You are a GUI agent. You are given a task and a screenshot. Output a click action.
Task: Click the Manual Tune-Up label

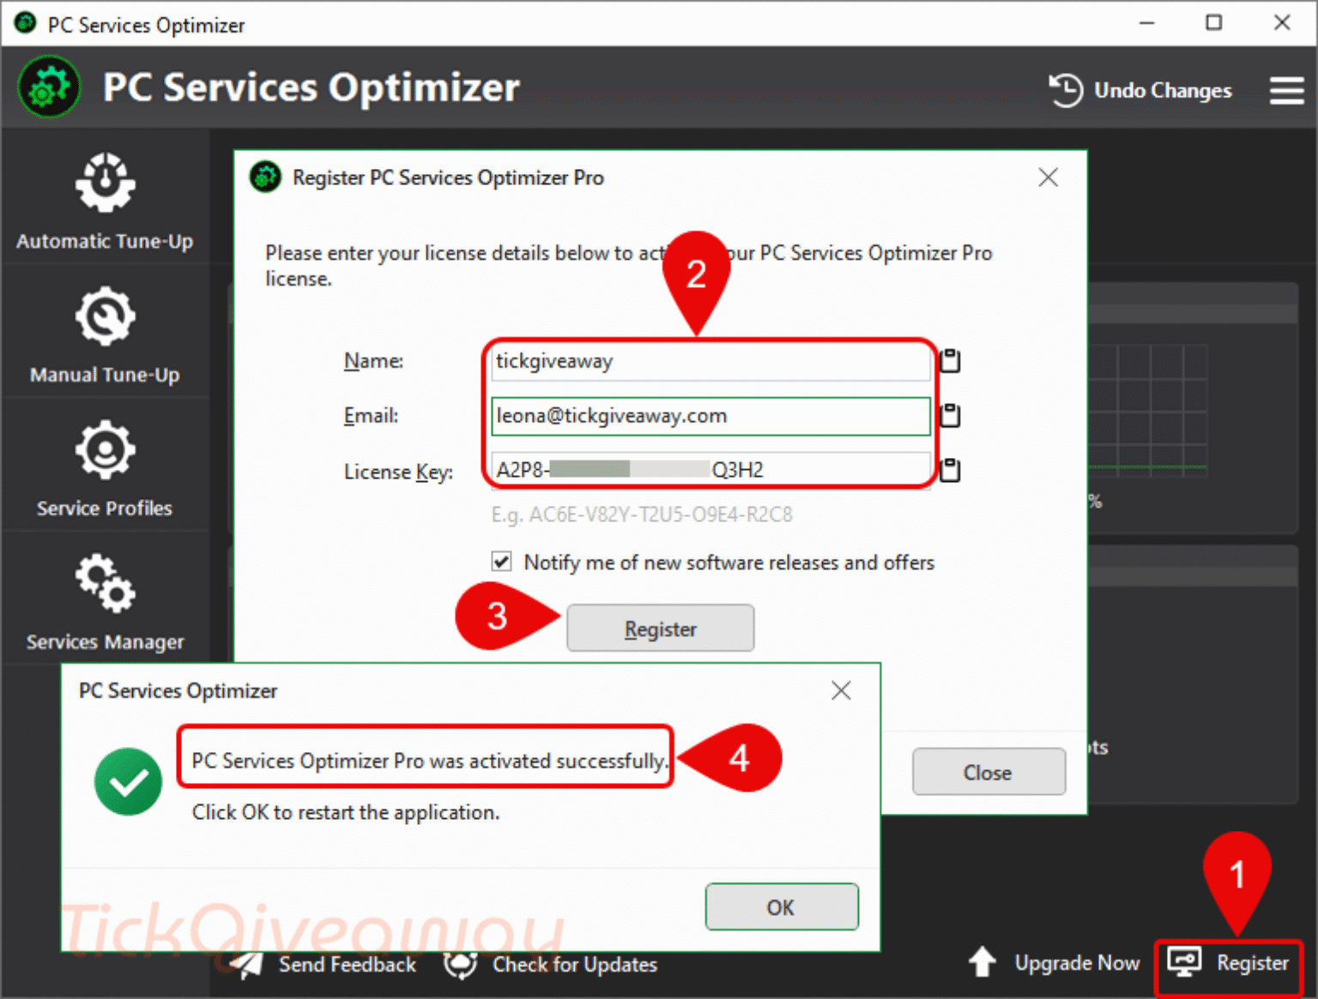[x=105, y=375]
